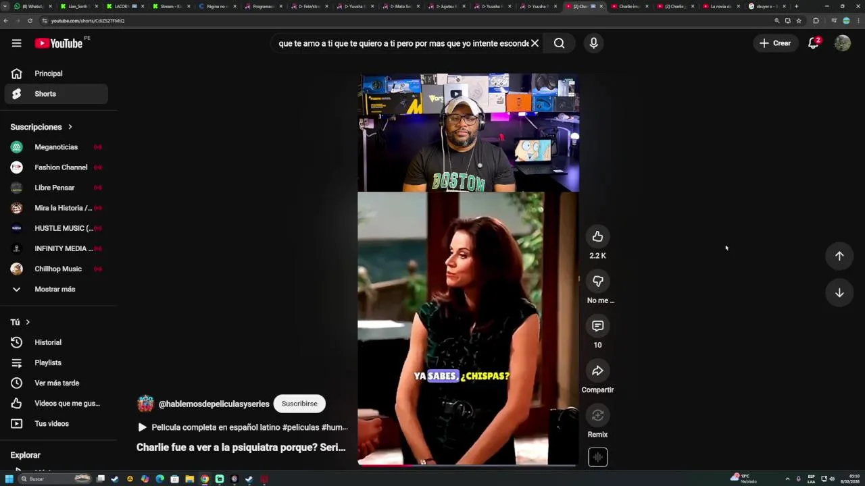Open a new browser tab with plus
This screenshot has width=865, height=486.
[x=796, y=6]
